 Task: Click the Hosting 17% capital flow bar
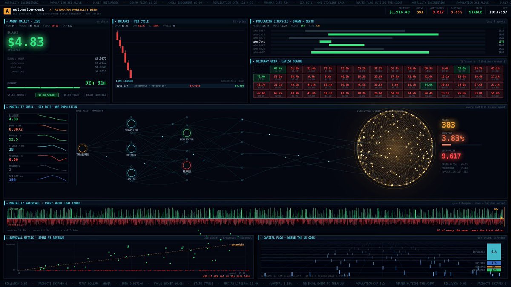coord(494,263)
